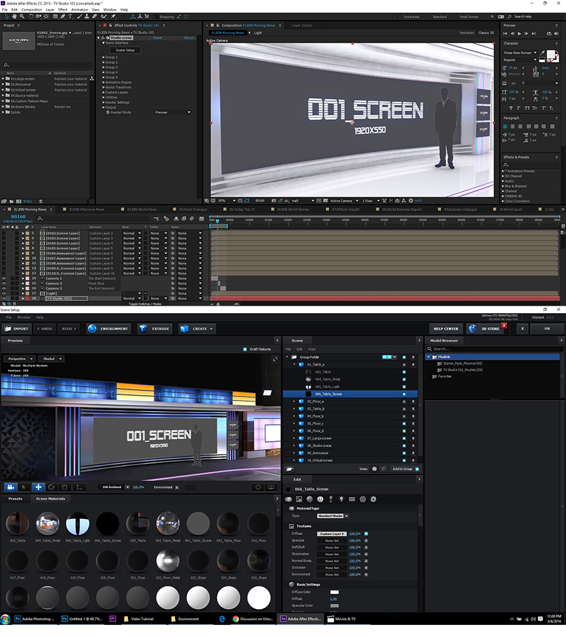Toggle visibility checkbox for 02_Floor_a
This screenshot has width=566, height=637.
404,402
